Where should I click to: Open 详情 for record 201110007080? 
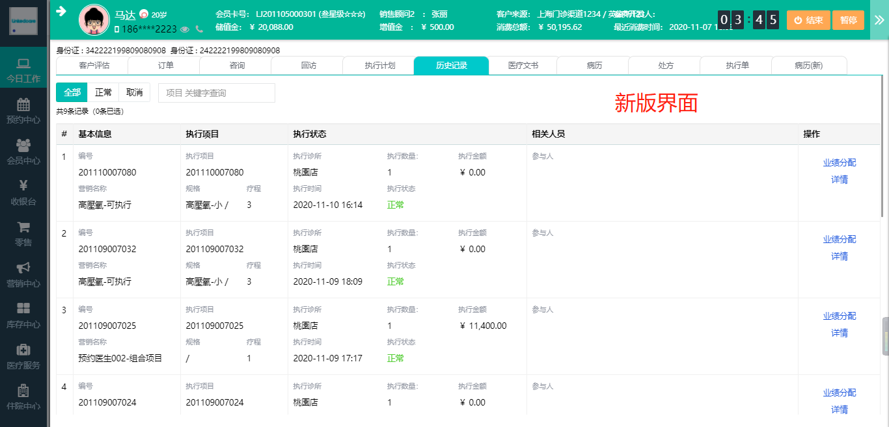pos(840,179)
